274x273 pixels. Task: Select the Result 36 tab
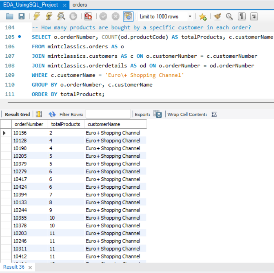tap(14, 267)
